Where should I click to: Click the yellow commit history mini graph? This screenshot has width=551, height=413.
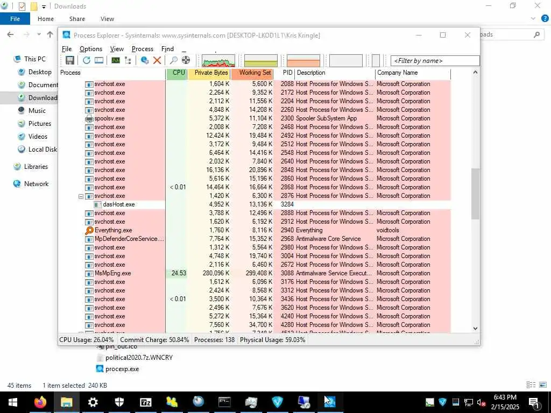[261, 60]
